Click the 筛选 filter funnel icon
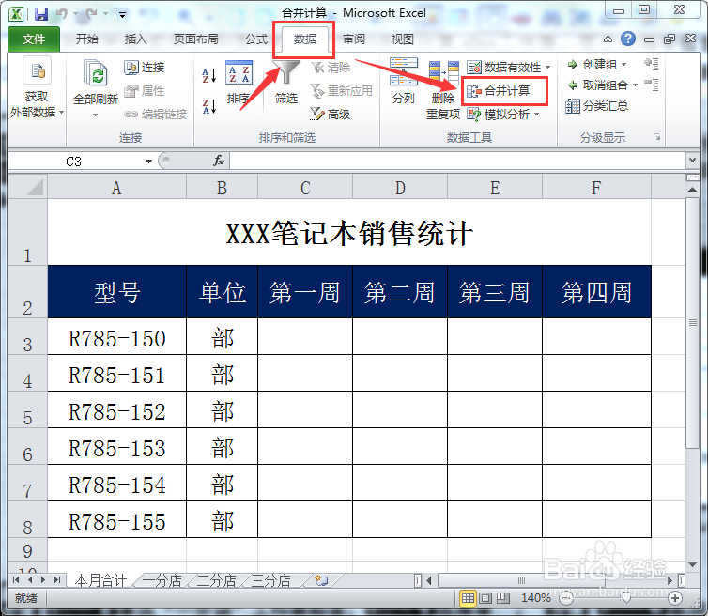Viewport: 708px width, 616px height. point(286,72)
